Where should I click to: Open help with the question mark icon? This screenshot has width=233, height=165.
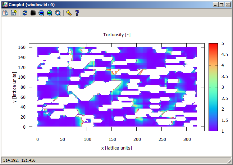coord(77,13)
